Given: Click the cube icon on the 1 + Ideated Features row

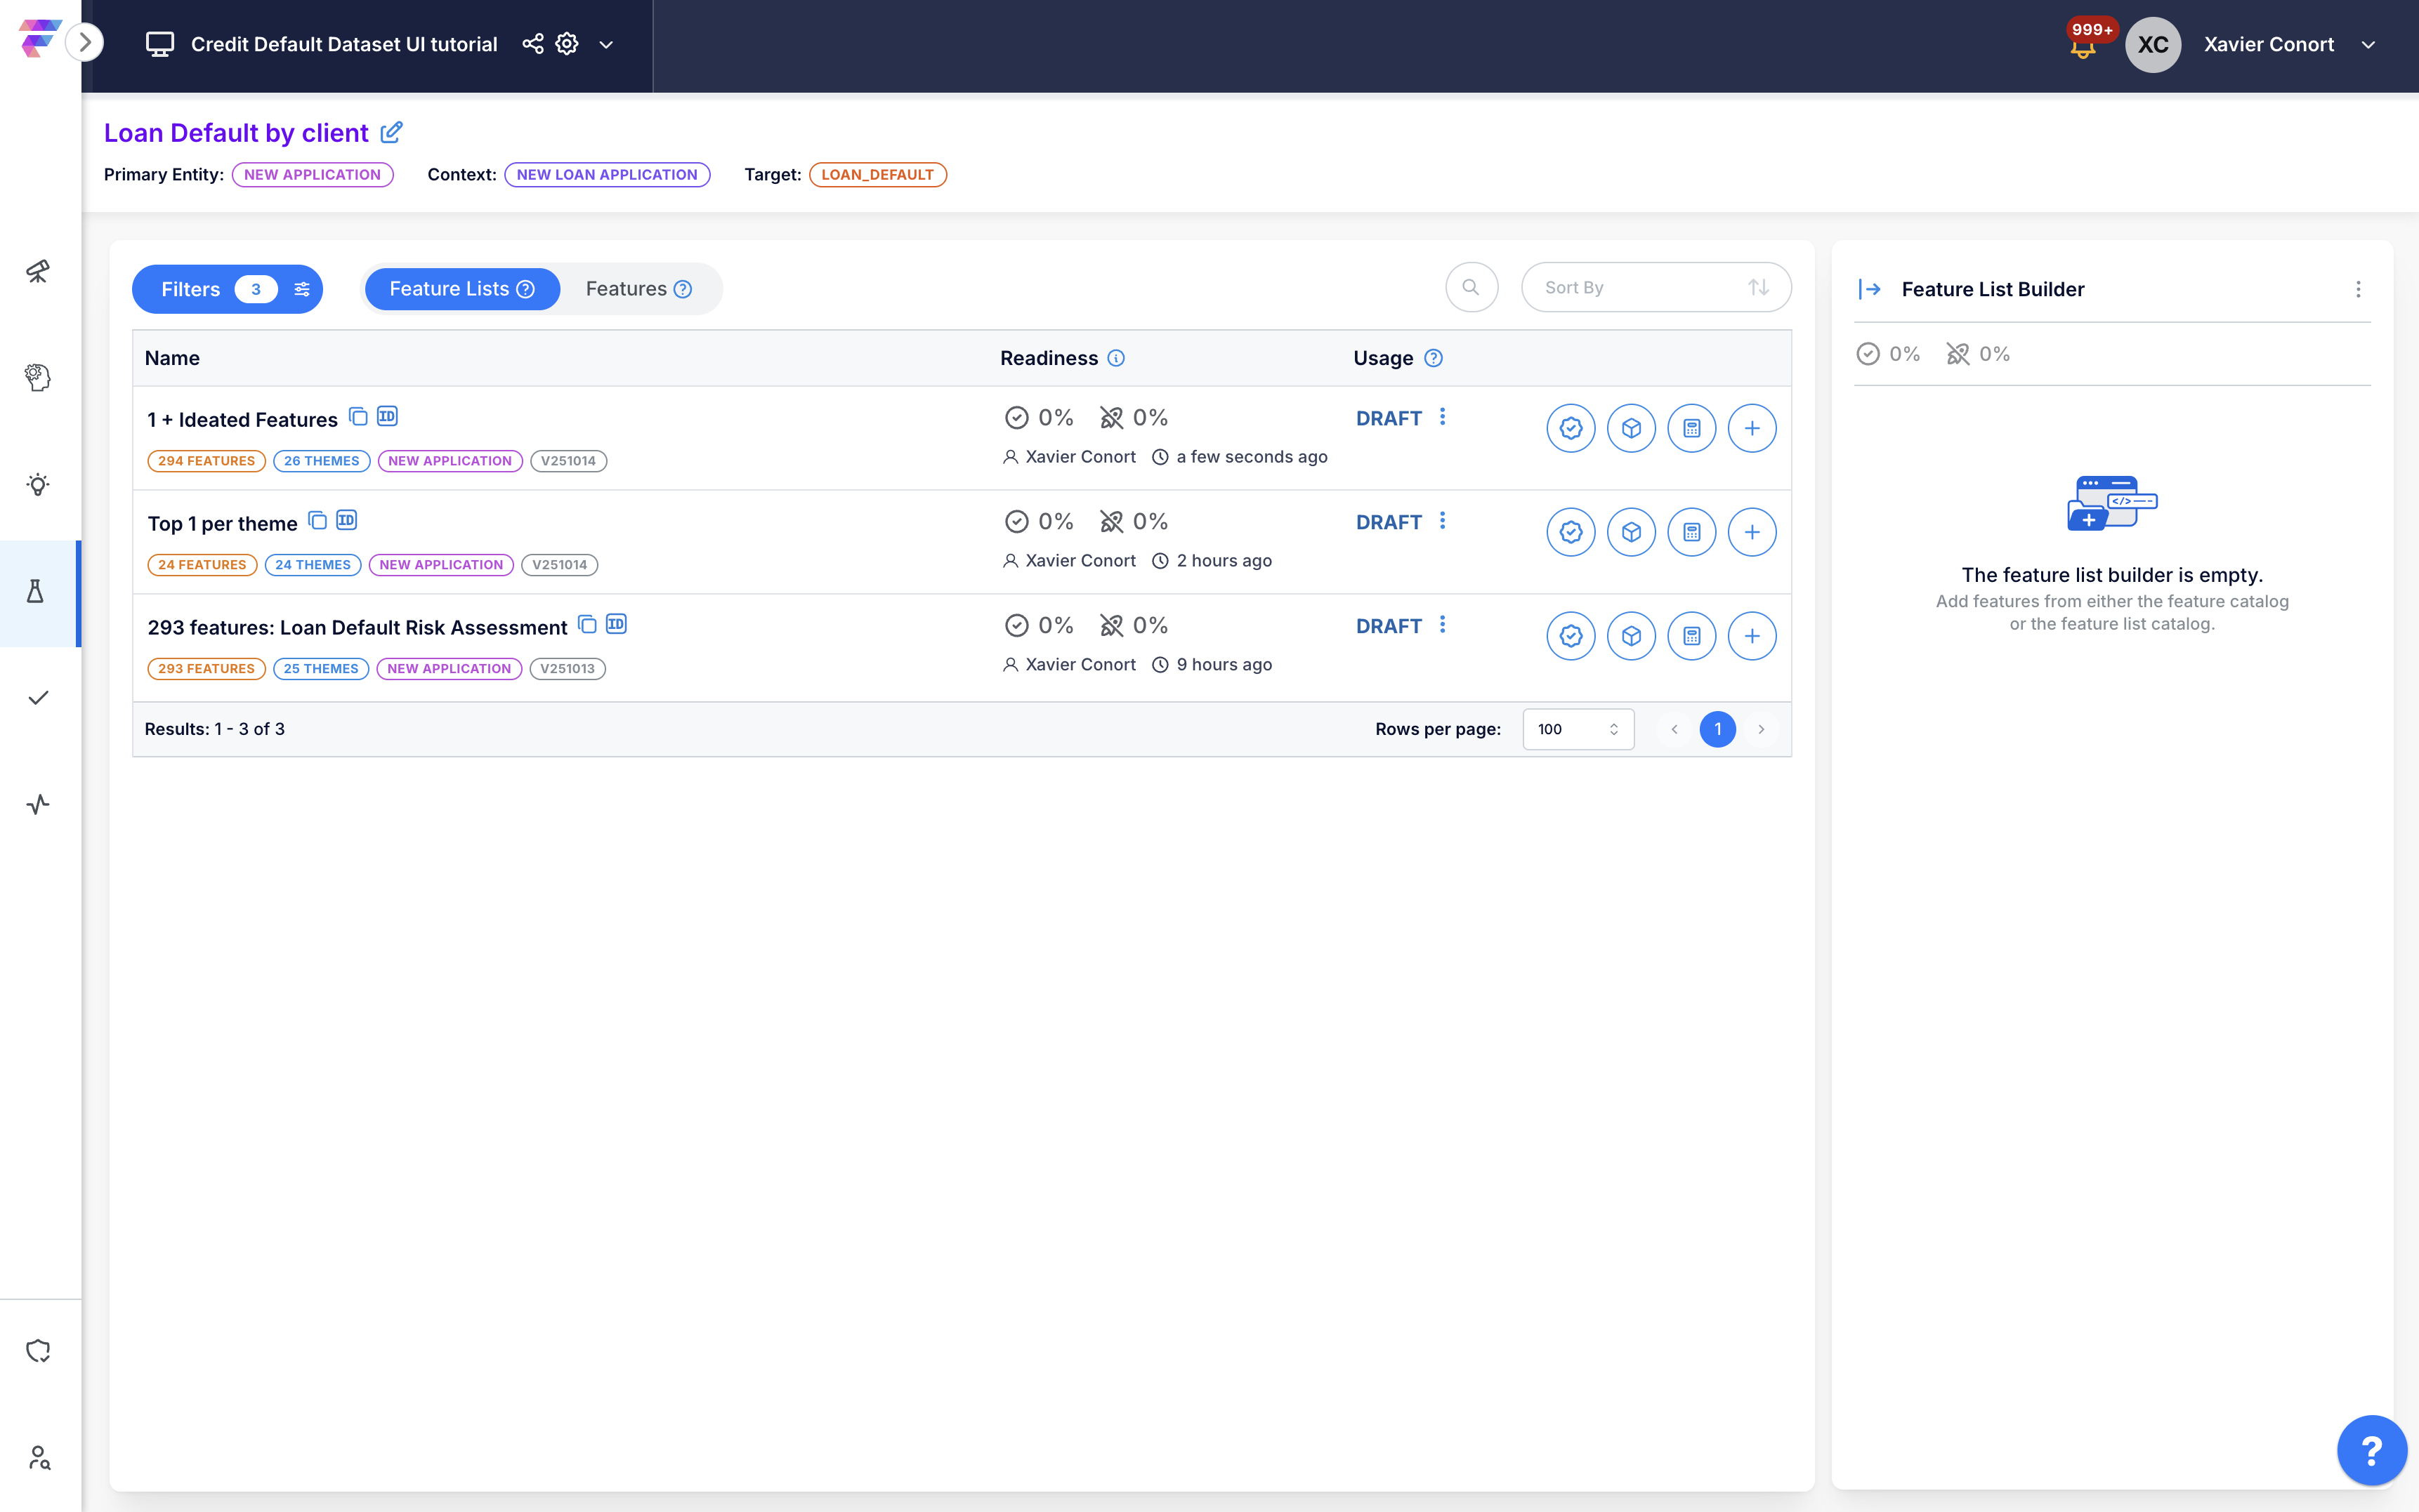Looking at the screenshot, I should click(1631, 428).
